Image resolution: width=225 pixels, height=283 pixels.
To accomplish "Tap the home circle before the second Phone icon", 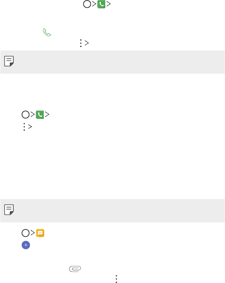I will click(x=26, y=115).
